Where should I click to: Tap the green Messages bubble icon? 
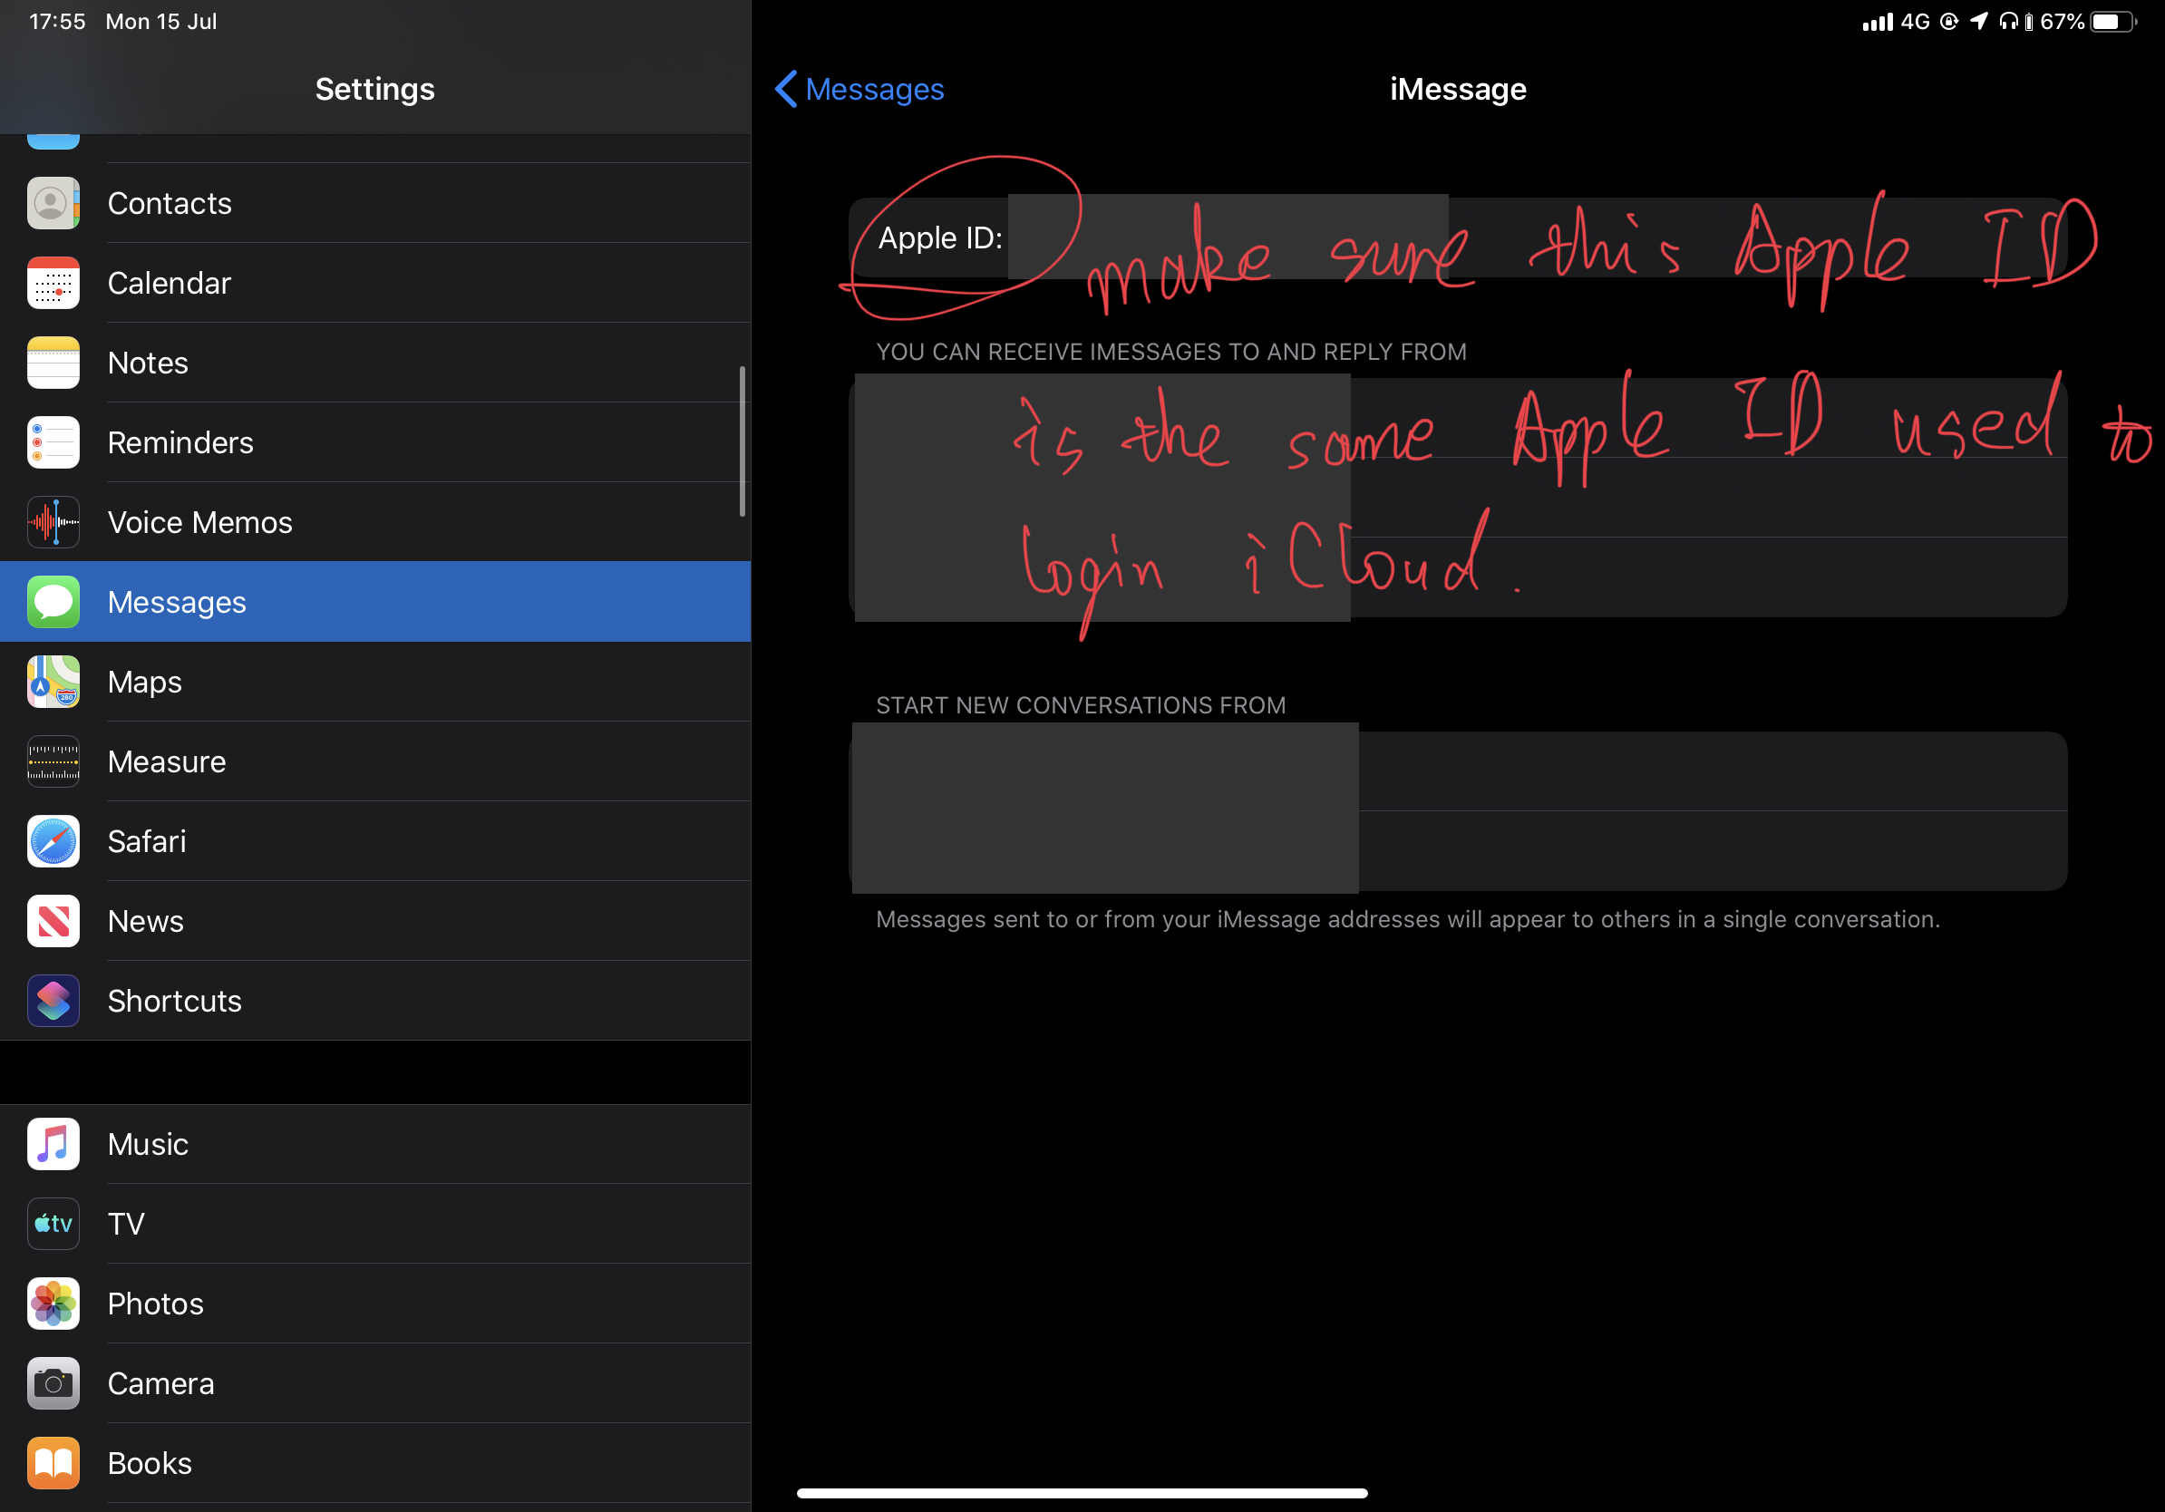[53, 601]
